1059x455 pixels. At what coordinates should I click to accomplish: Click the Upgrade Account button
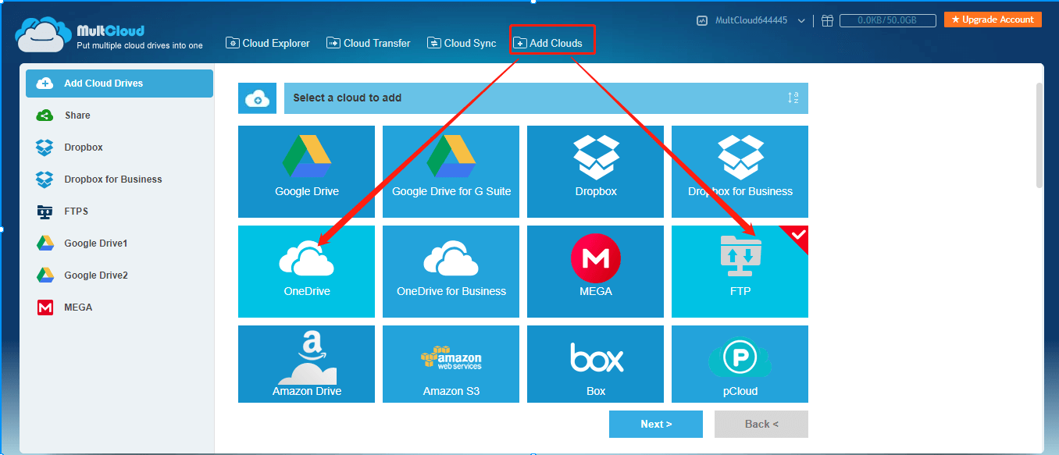click(x=993, y=20)
